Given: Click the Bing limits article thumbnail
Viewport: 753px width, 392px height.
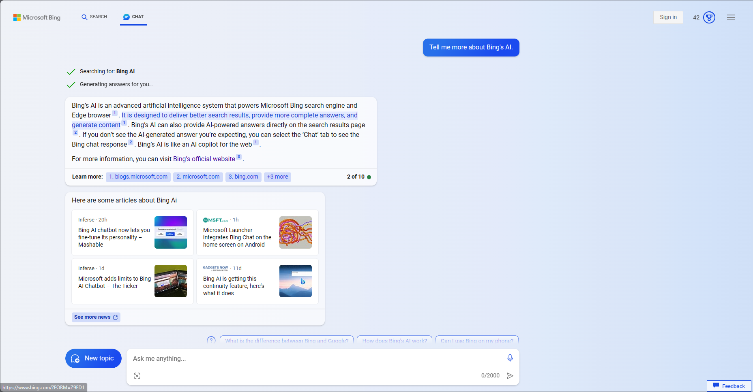Looking at the screenshot, I should [x=171, y=281].
